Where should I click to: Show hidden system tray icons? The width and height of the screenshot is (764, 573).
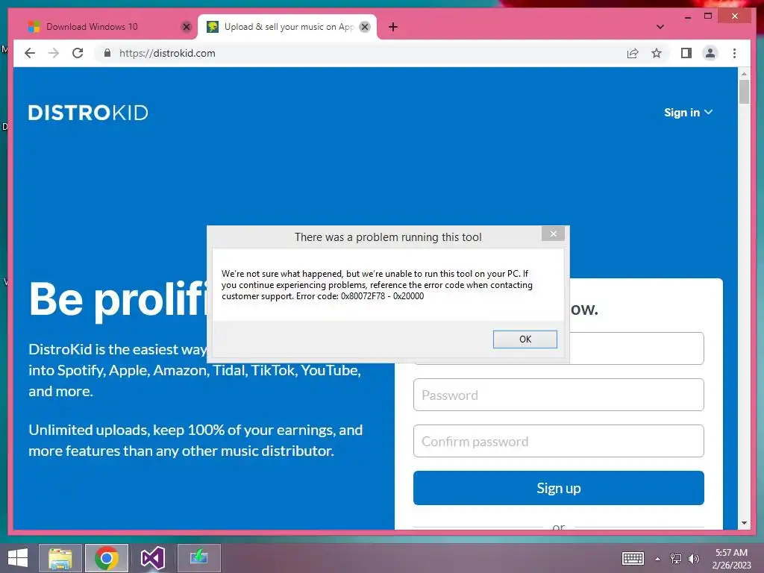(x=658, y=559)
